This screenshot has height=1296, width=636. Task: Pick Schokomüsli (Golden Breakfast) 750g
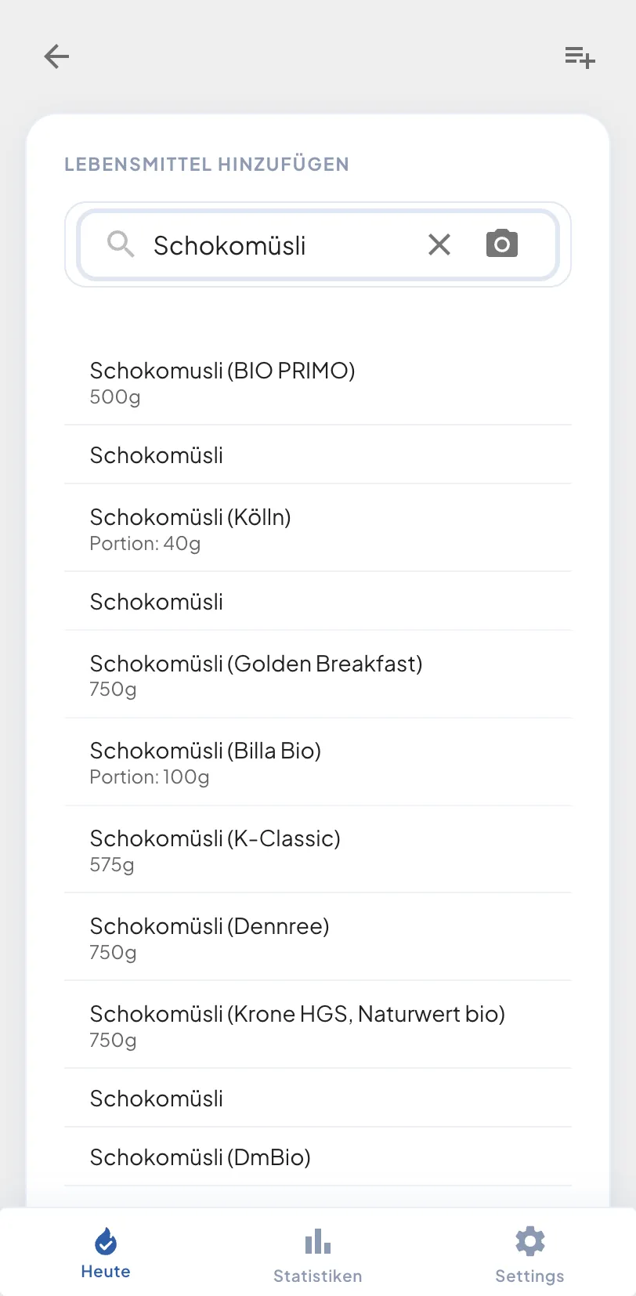pyautogui.click(x=317, y=675)
